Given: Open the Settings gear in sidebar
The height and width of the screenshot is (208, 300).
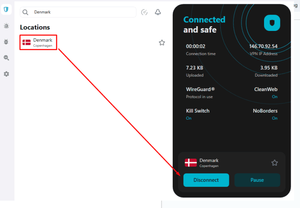Looking at the screenshot, I should [x=6, y=74].
